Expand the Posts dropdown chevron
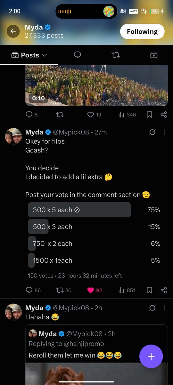This screenshot has width=173, height=385. 44,55
